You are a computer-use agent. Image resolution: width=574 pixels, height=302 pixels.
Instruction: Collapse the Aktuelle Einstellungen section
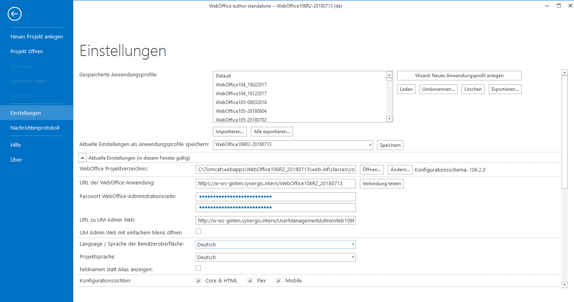82,157
